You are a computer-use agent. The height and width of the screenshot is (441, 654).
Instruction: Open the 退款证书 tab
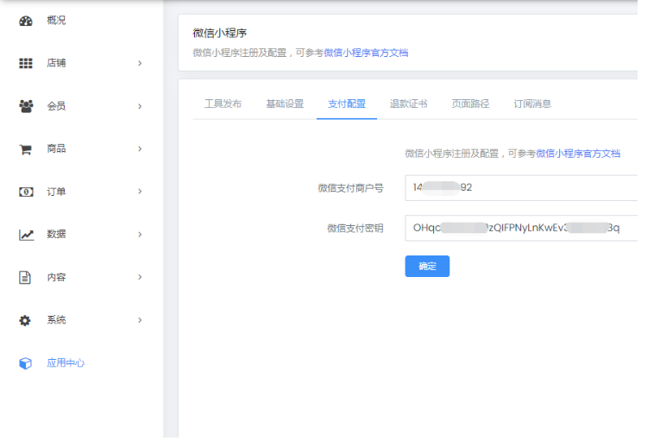(x=408, y=104)
